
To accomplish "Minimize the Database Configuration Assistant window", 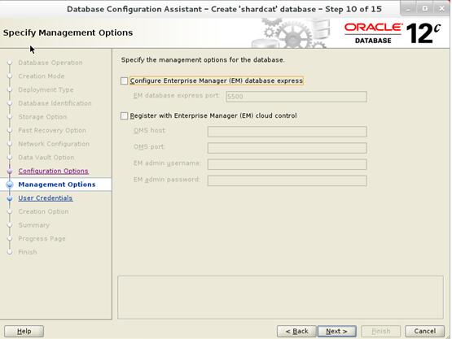I will 407,9.
